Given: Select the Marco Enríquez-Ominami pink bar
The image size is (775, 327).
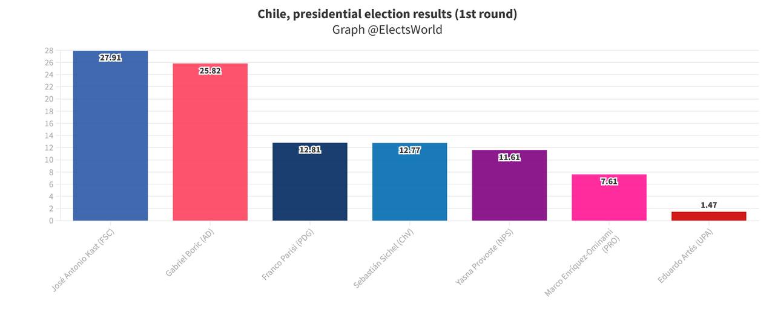Looking at the screenshot, I should pyautogui.click(x=609, y=198).
